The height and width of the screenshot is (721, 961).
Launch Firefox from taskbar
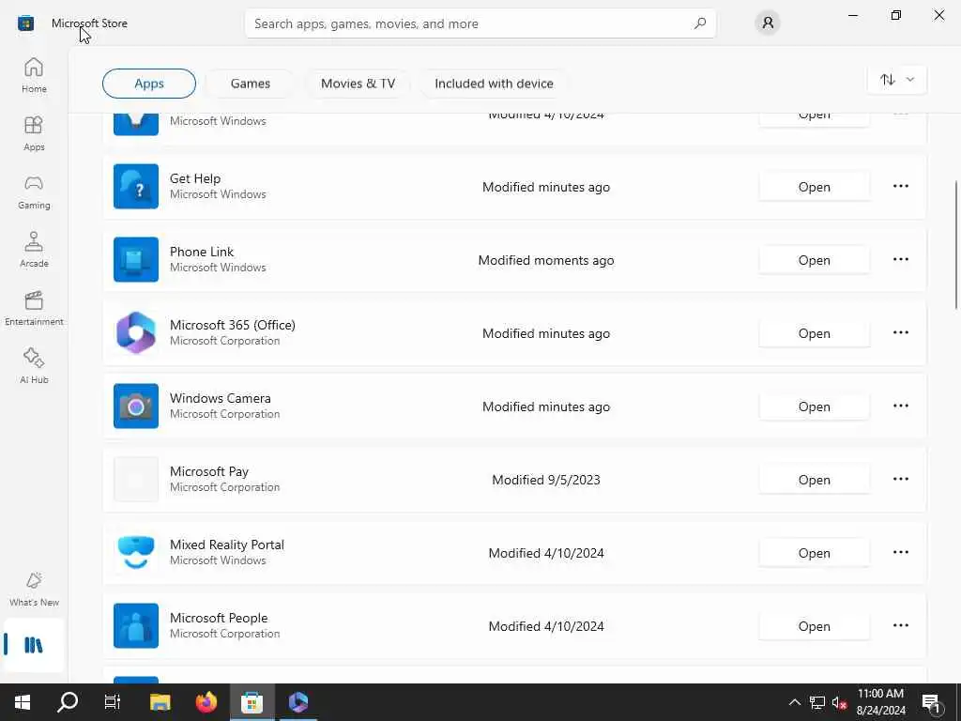tap(206, 702)
